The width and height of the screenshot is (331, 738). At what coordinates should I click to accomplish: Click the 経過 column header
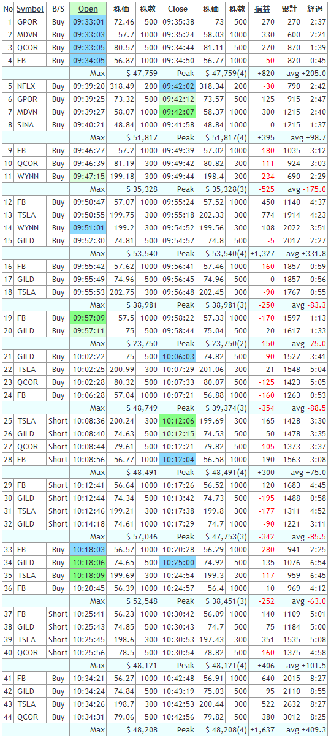[315, 9]
